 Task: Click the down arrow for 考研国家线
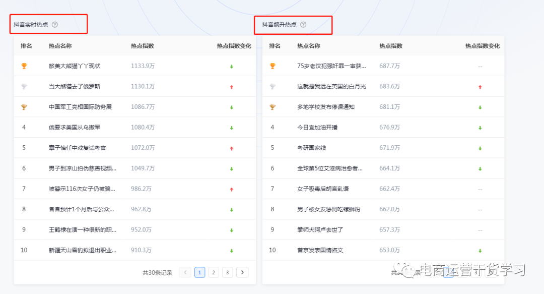pos(480,148)
